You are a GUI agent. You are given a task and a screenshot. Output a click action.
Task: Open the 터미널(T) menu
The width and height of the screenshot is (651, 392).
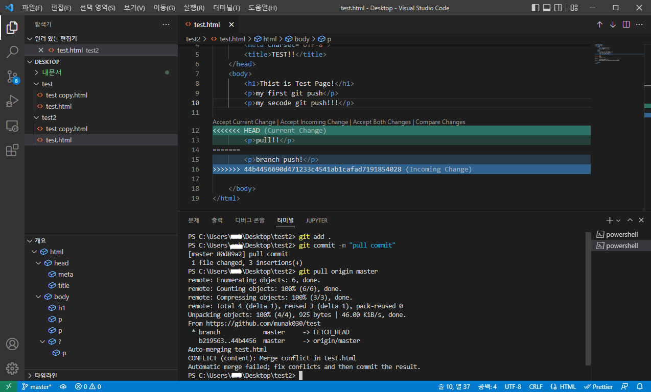(x=227, y=8)
